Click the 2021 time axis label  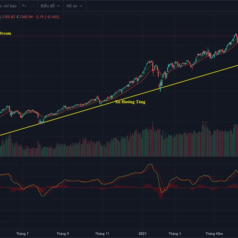pos(142,234)
